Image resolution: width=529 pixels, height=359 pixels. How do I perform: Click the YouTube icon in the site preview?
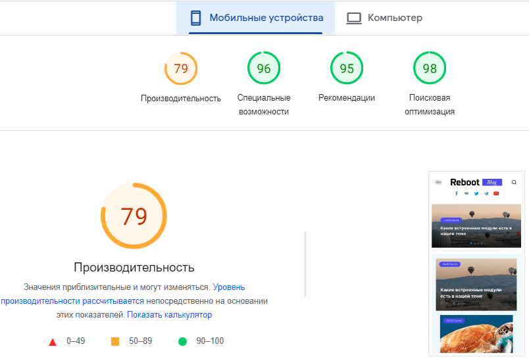[496, 193]
